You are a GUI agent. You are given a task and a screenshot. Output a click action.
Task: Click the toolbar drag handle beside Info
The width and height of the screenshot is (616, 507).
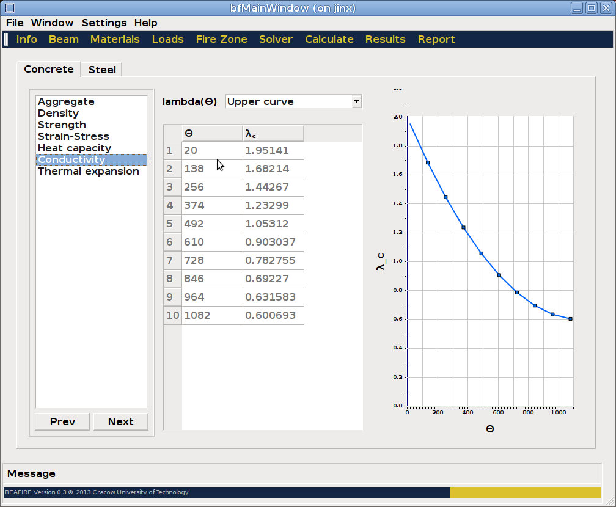tap(6, 40)
